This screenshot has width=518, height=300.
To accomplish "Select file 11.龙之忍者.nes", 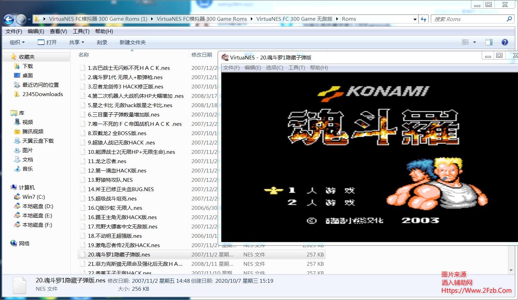I will [107, 161].
